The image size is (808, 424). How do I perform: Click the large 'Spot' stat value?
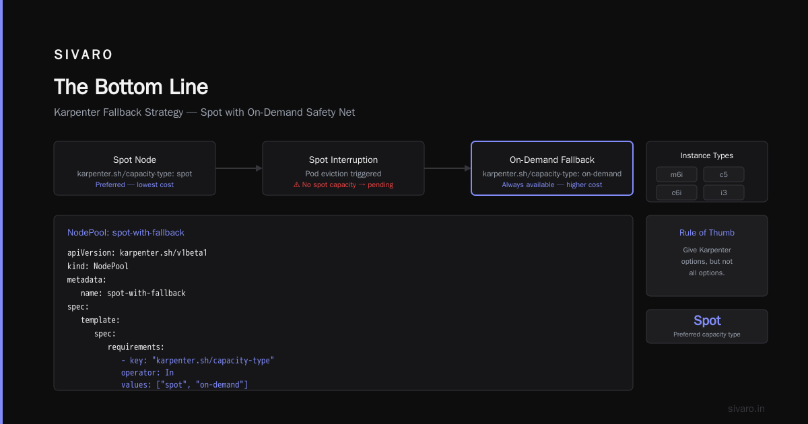[x=707, y=321]
